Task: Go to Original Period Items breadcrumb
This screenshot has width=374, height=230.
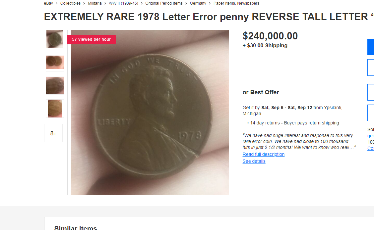Action: pyautogui.click(x=164, y=3)
